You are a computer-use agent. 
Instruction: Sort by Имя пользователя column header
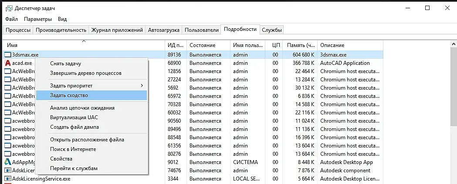tap(248, 45)
